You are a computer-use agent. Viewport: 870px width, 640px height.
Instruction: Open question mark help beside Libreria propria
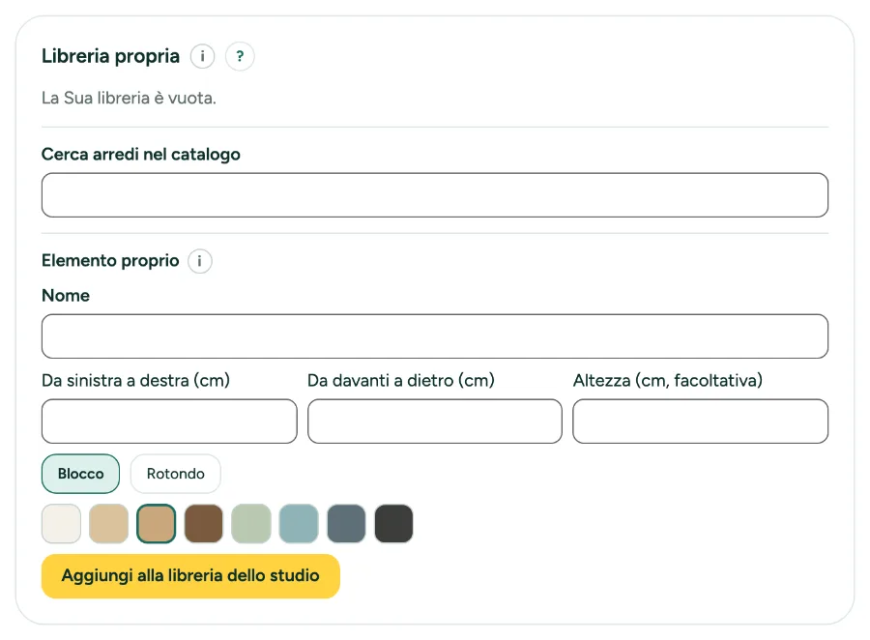pos(240,56)
